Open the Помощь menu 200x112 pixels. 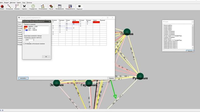(x=29, y=2)
